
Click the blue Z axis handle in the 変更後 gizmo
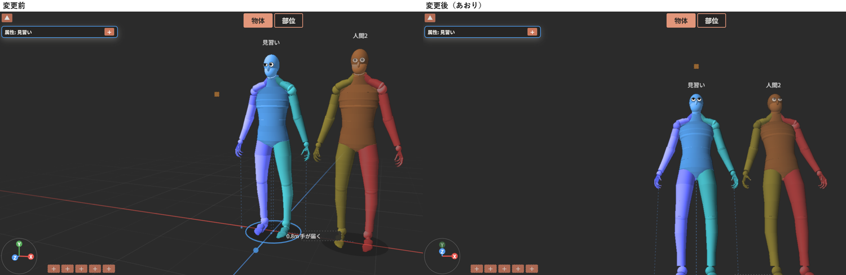coord(442,251)
